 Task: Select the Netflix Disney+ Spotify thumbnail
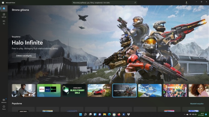49,91
